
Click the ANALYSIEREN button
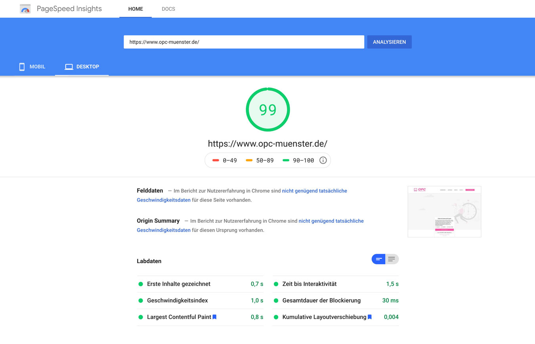(389, 42)
